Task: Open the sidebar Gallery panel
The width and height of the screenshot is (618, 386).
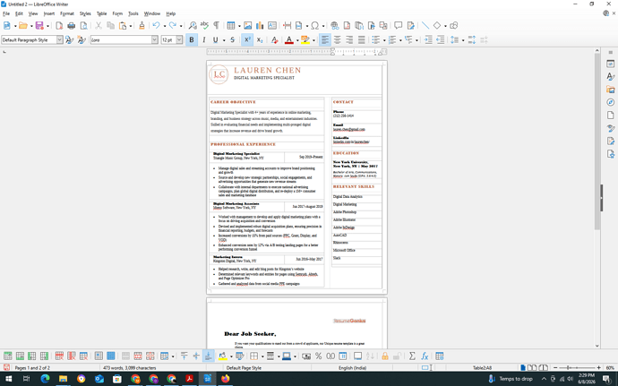Action: pos(611,90)
